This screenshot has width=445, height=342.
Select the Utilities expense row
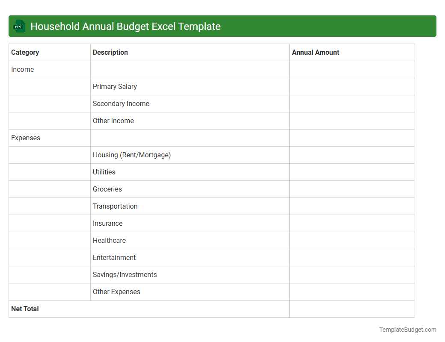pyautogui.click(x=104, y=172)
